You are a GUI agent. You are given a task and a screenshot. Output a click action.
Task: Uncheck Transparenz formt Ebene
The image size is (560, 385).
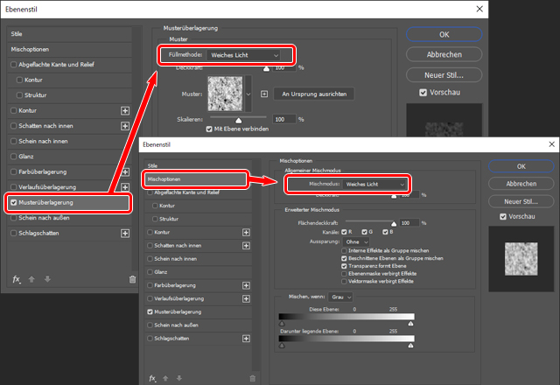click(x=345, y=266)
